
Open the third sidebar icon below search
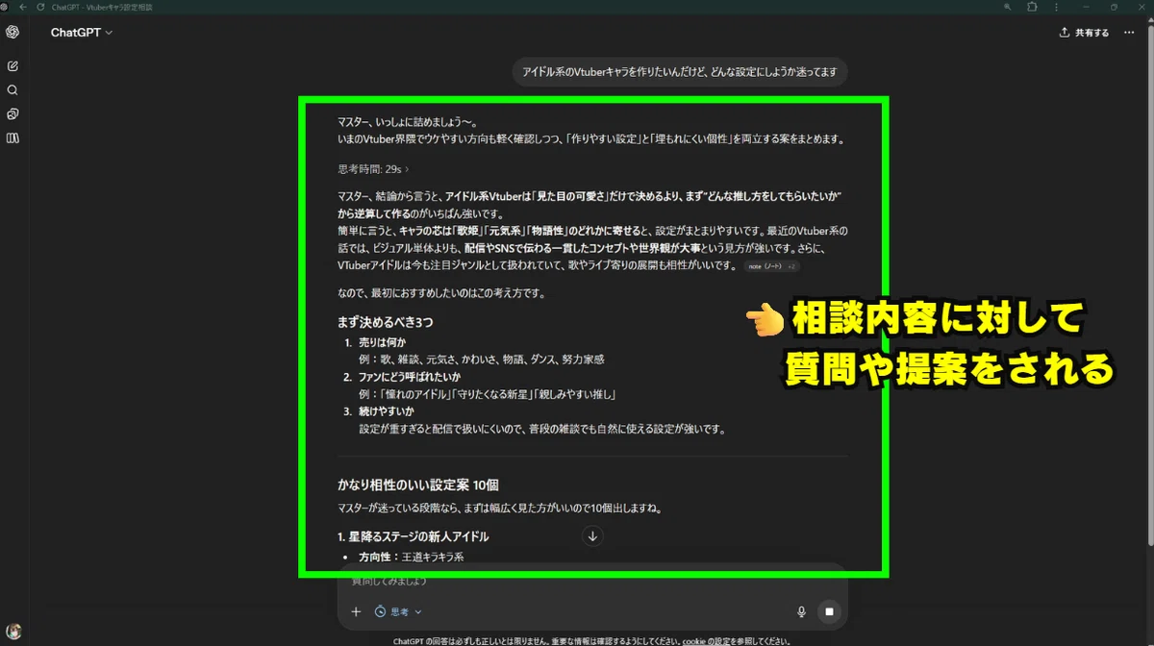[x=13, y=113]
